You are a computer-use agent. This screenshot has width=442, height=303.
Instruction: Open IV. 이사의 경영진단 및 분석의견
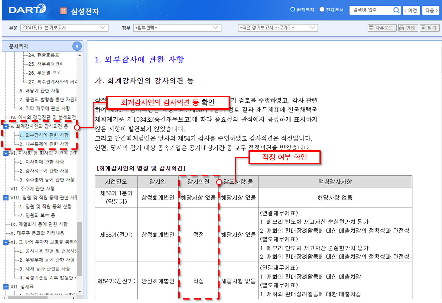click(x=43, y=117)
